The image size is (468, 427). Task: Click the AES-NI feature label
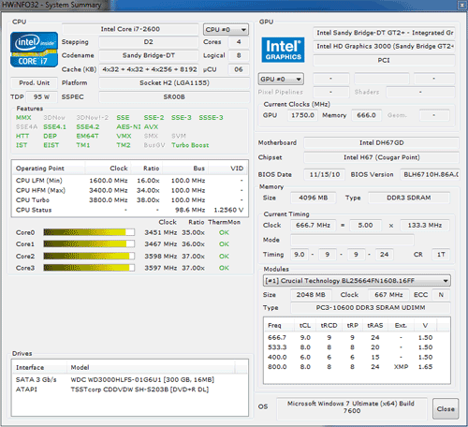pos(128,127)
